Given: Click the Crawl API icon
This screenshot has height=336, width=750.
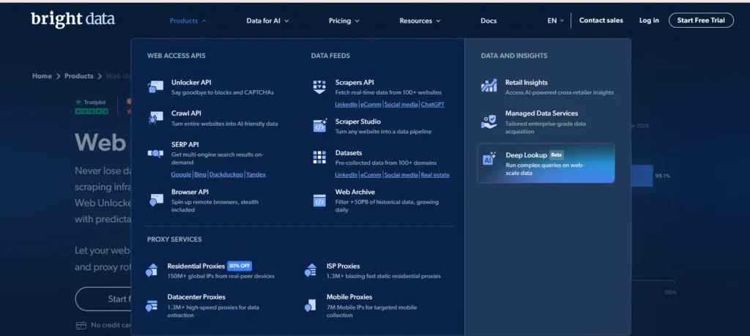Looking at the screenshot, I should click(155, 118).
